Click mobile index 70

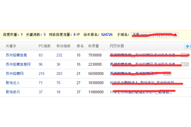(58, 83)
